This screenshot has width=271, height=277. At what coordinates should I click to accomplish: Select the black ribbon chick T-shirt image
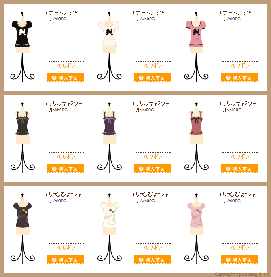pyautogui.click(x=22, y=228)
